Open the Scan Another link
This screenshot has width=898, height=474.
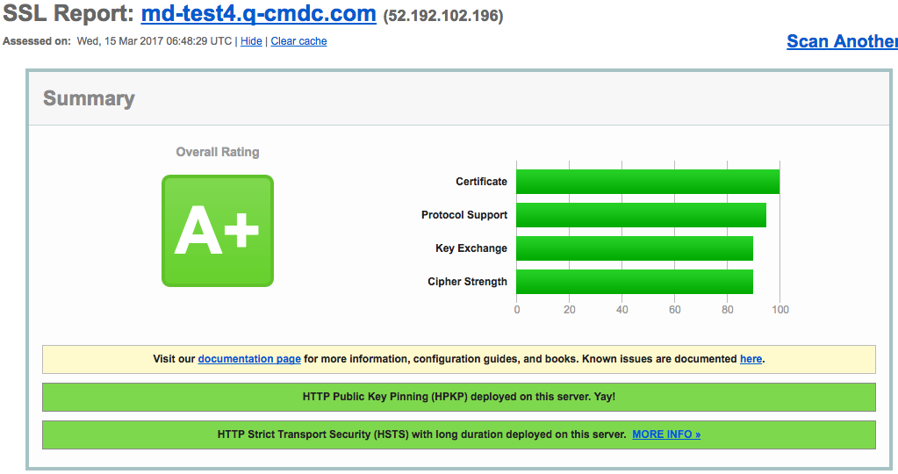pos(841,41)
